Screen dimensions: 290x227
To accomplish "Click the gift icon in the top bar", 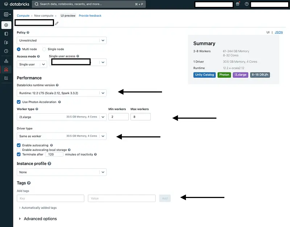I will (x=238, y=4).
